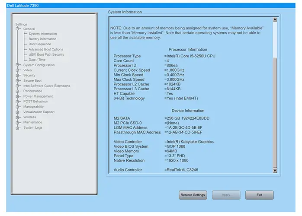Image resolution: width=302 pixels, height=216 pixels.
Task: Expand Intel Software Guard Extensions node
Action: click(x=17, y=86)
